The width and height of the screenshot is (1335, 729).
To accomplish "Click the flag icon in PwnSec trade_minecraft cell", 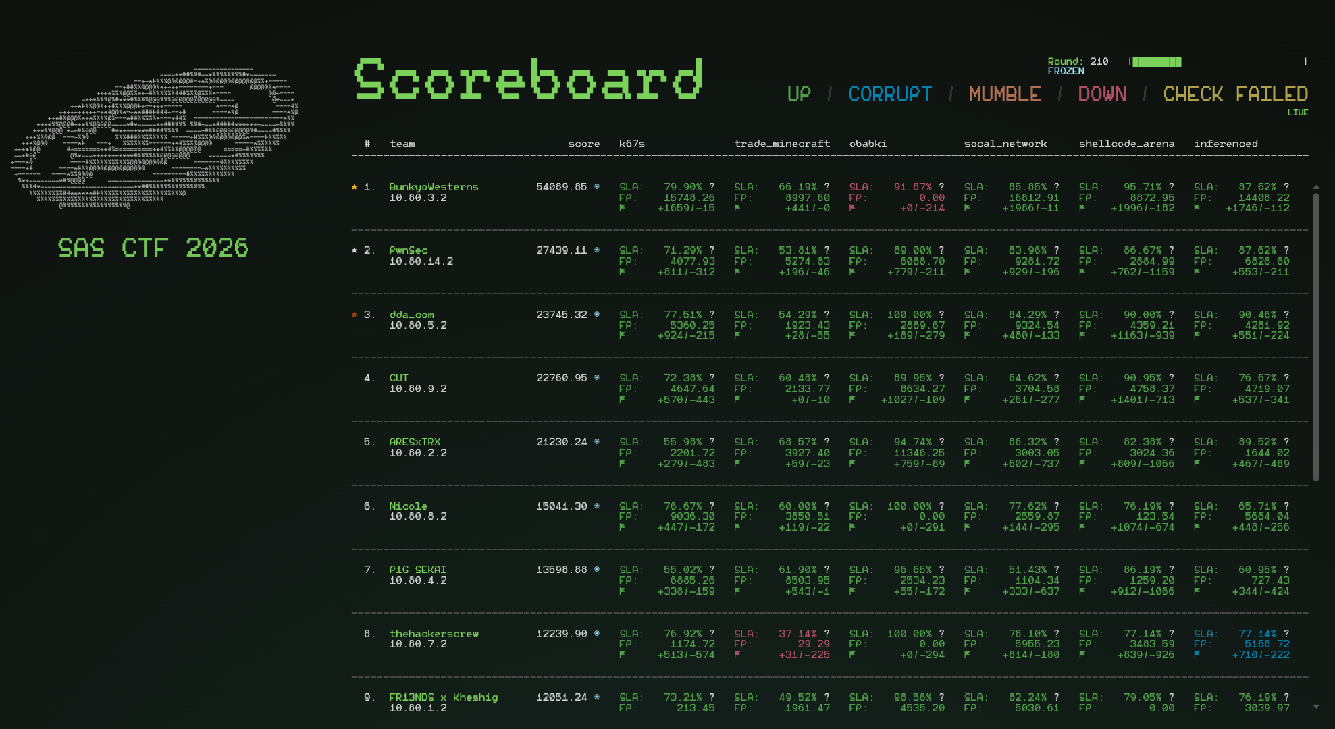I will point(737,272).
